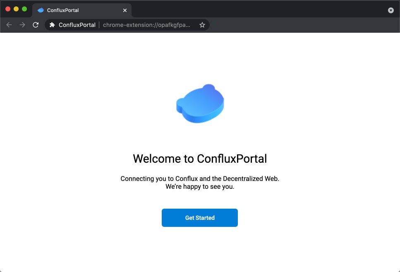Close the ConfluxPortal tab

pyautogui.click(x=125, y=10)
